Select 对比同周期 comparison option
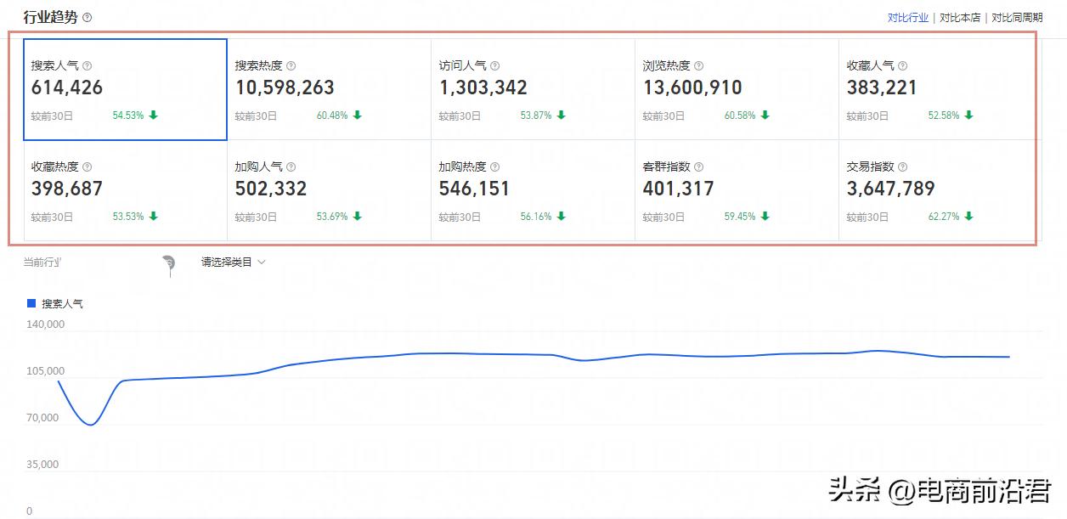Screen dimensions: 1067x519 click(1017, 18)
